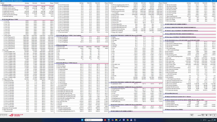Collapse the Rendszer: ASUS sensor group

1,5
